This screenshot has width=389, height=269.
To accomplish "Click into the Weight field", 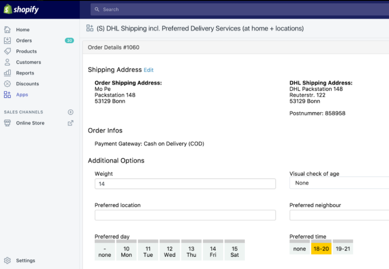I will 185,184.
